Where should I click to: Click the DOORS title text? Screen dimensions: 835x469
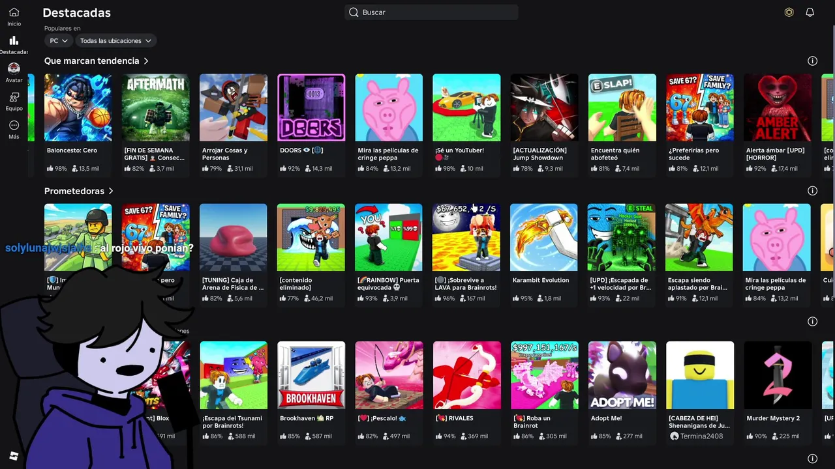pos(301,150)
